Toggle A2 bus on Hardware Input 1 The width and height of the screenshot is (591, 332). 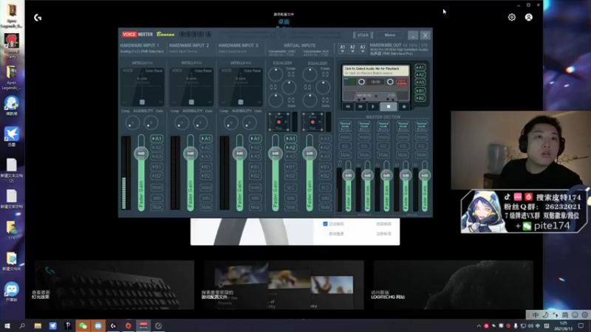pyautogui.click(x=157, y=148)
